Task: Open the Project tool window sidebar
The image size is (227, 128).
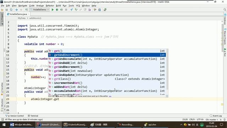Action: pos(2,19)
